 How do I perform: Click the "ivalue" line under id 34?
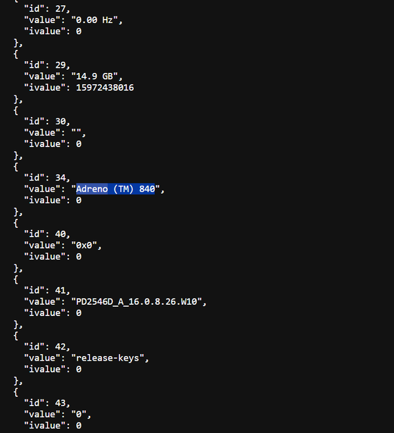(53, 200)
